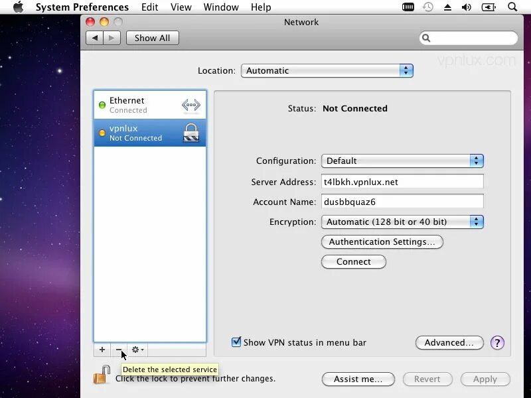
Task: Click the yellow status dot next to vpnlux
Action: [102, 133]
